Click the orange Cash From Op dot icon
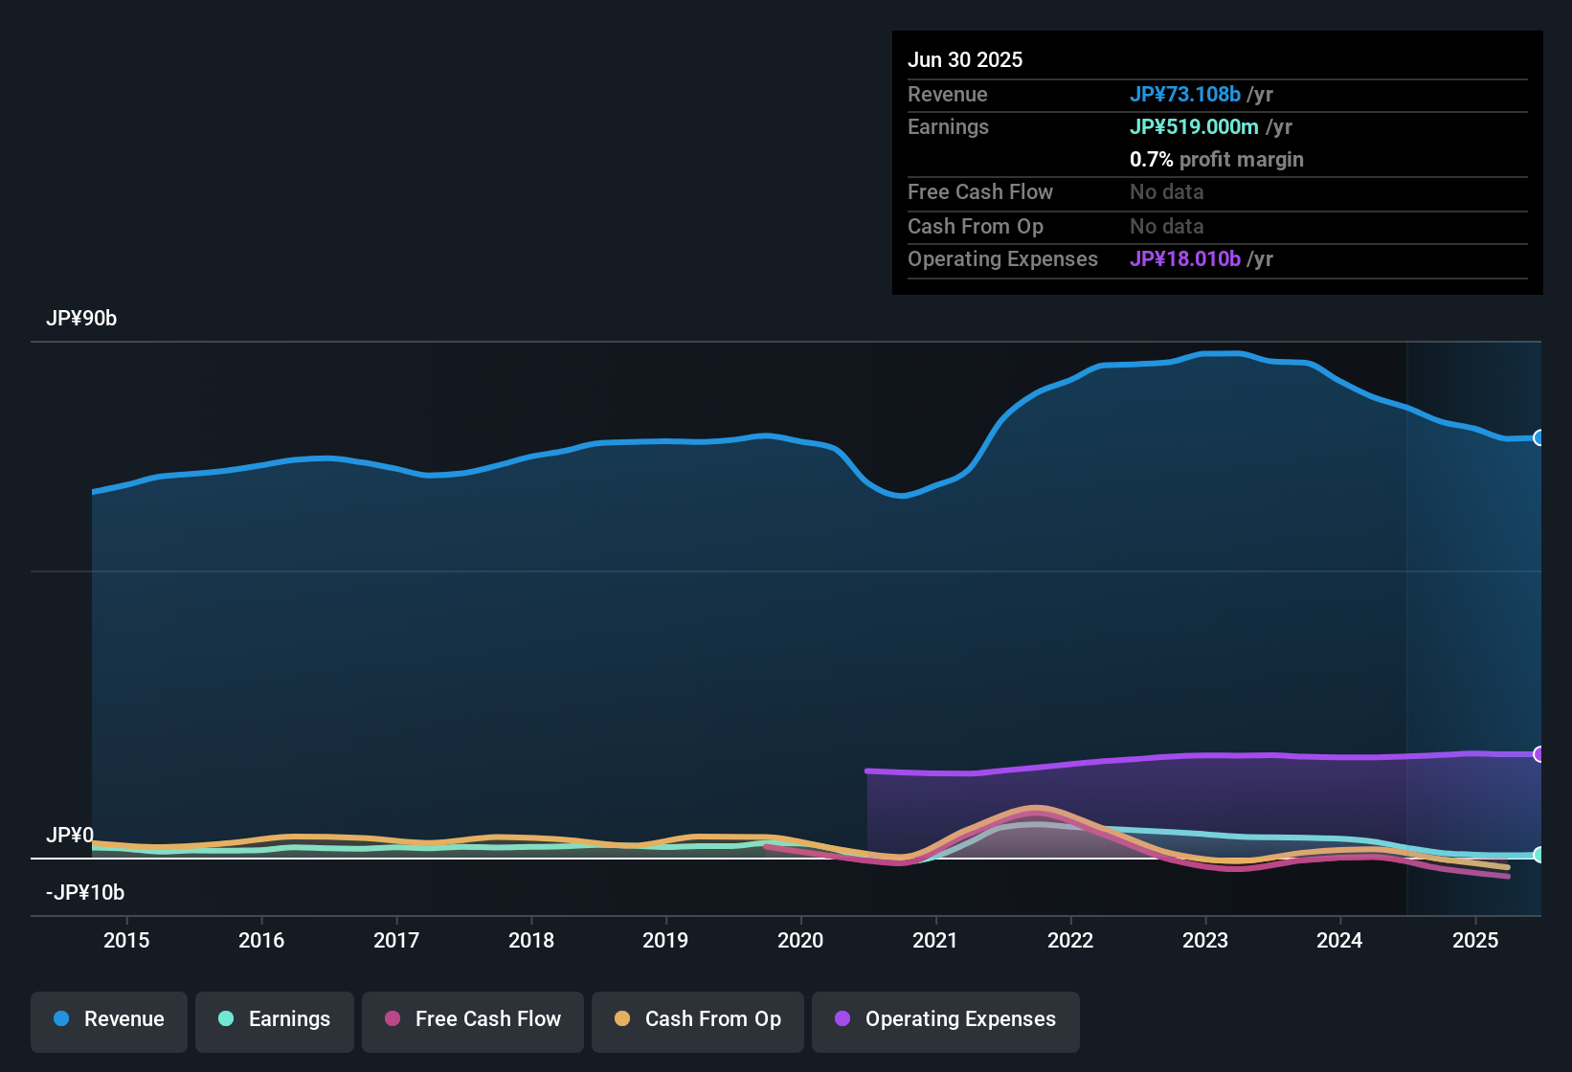The width and height of the screenshot is (1572, 1072). pos(621,1019)
